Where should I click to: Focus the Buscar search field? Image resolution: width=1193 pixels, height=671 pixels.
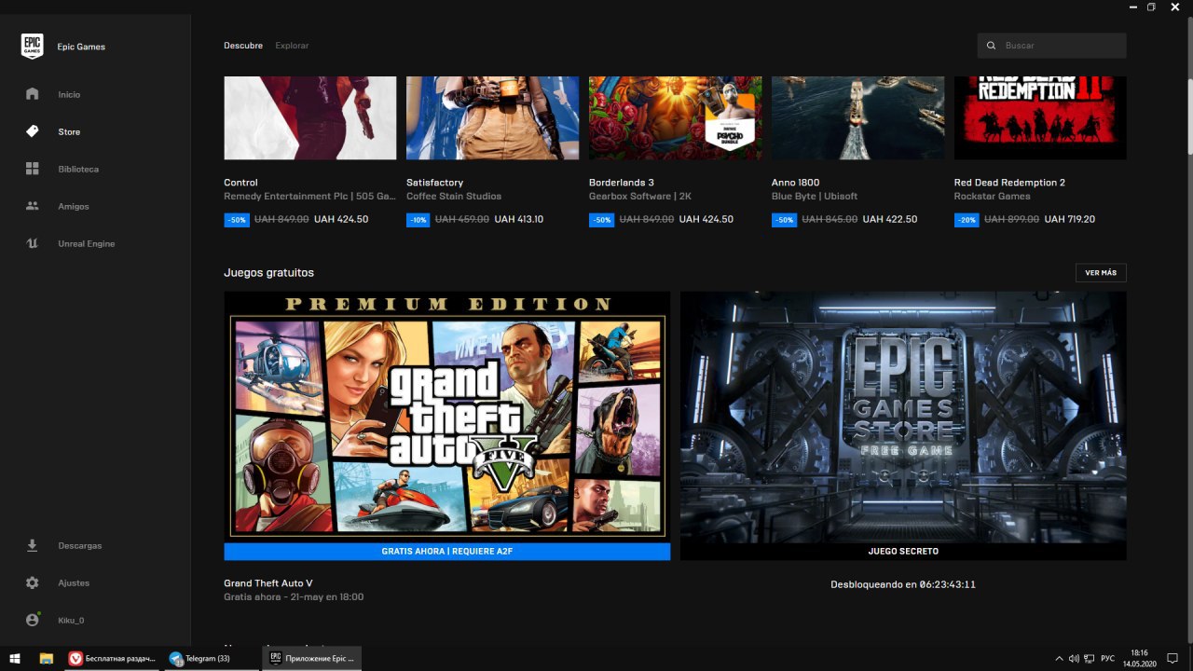click(x=1051, y=46)
